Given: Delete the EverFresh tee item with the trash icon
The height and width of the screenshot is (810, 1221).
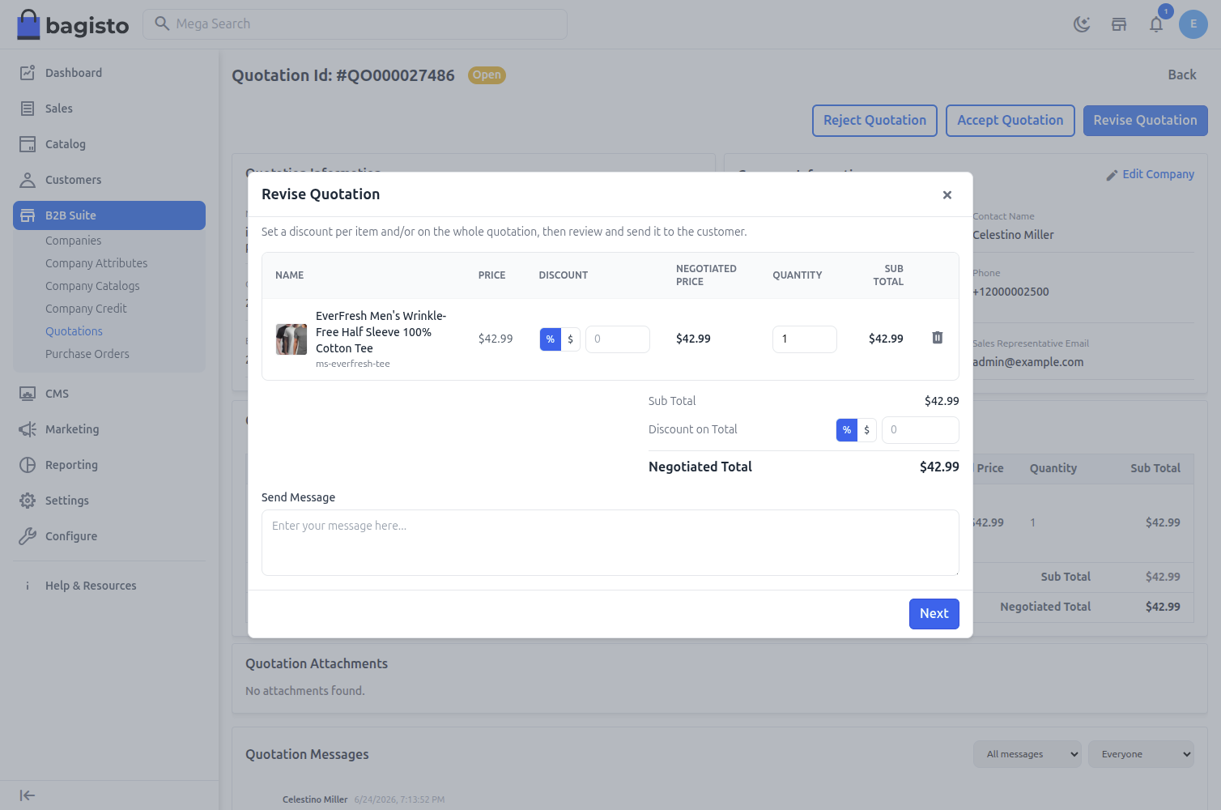Looking at the screenshot, I should (x=938, y=338).
